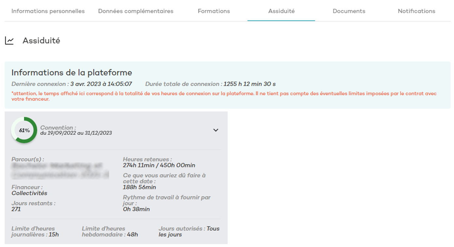Click the Informations de la plateforme title
This screenshot has height=247, width=454.
tap(72, 72)
